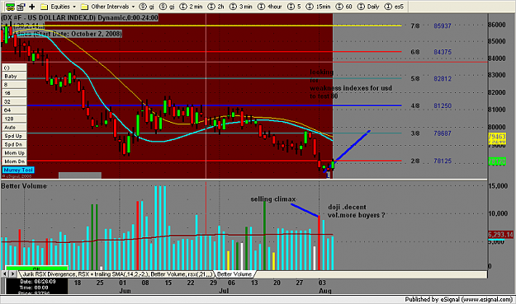516x304 pixels.
Task: Select the 128 frame button
Action: [14, 119]
